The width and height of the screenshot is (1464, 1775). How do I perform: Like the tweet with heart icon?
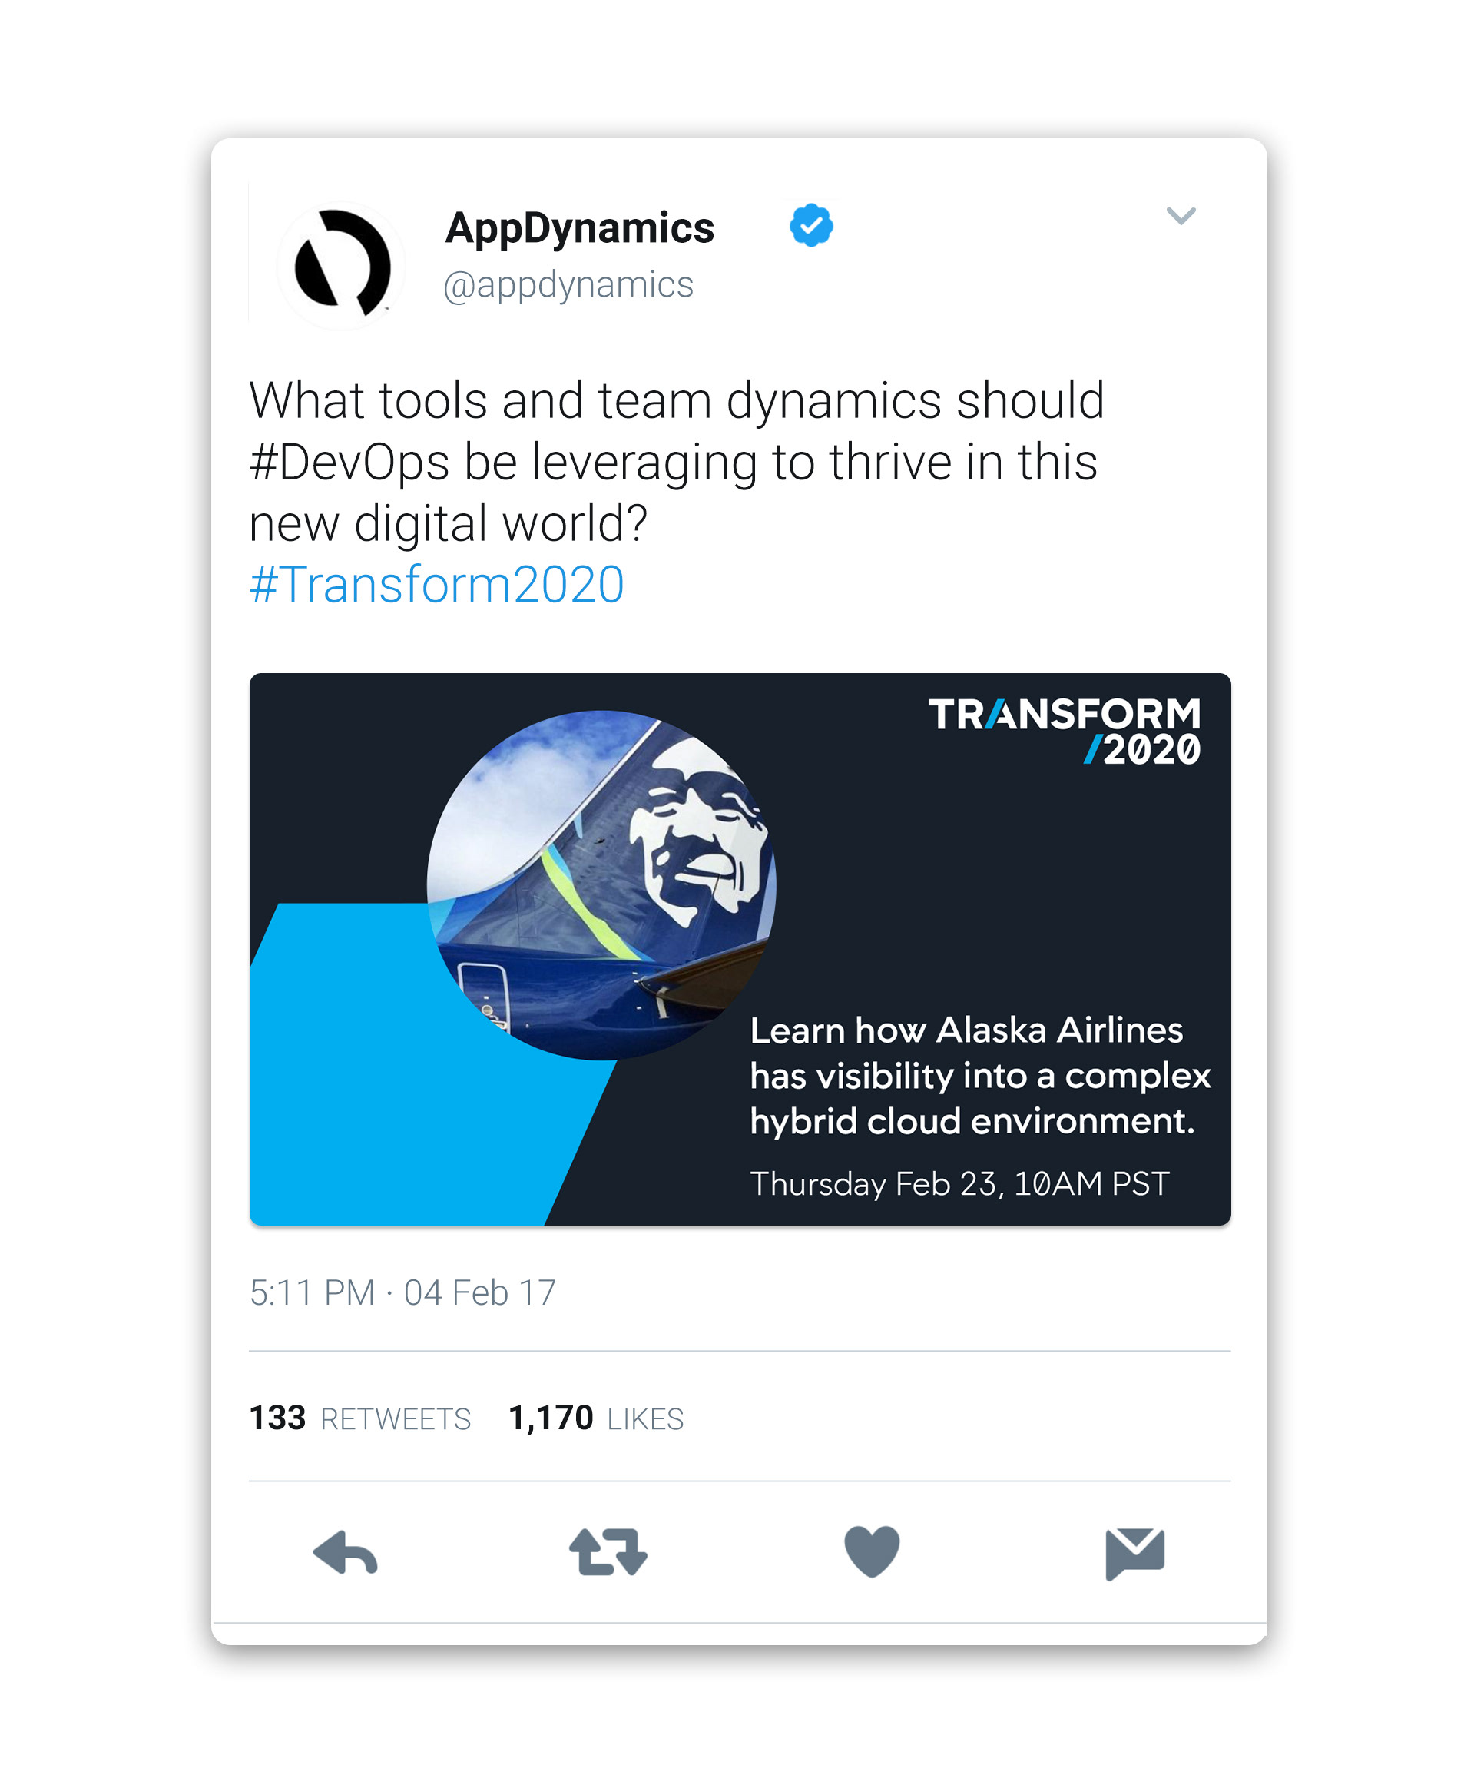coord(872,1551)
